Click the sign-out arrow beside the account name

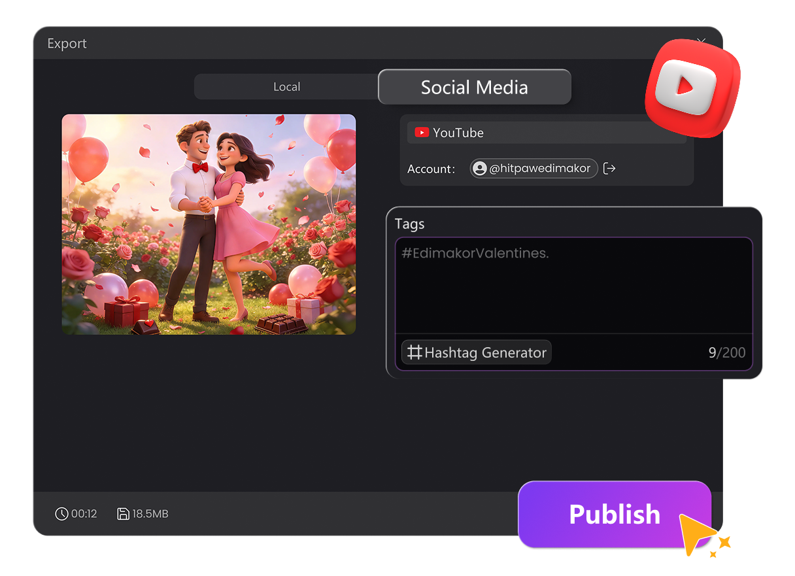(x=609, y=168)
